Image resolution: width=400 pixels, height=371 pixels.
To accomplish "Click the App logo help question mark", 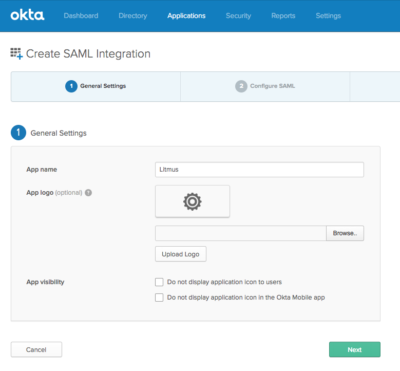I will coord(88,193).
